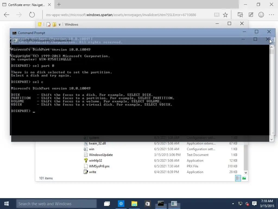Select the winhlp32 application
The height and width of the screenshot is (209, 278).
[x=95, y=160]
